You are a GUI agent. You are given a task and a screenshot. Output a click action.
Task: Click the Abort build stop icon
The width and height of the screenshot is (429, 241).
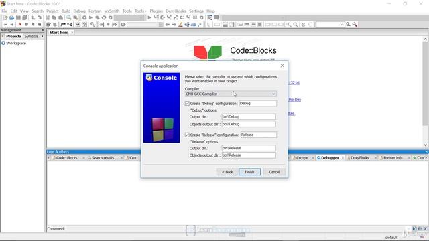coord(111,18)
